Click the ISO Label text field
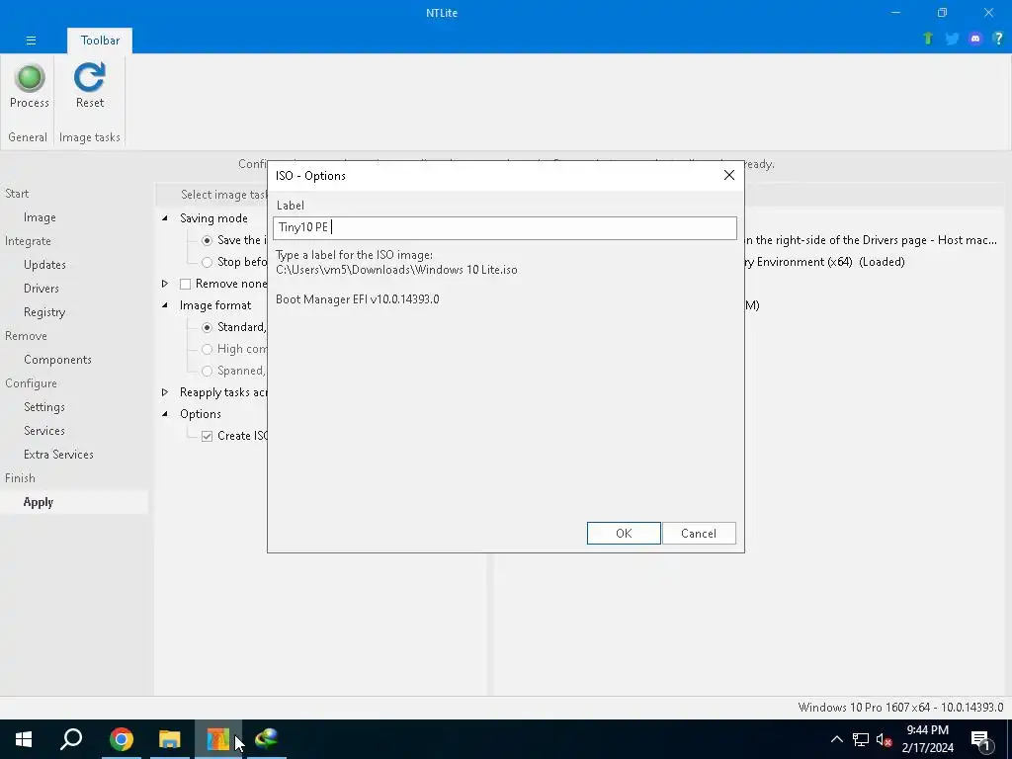 pyautogui.click(x=505, y=228)
